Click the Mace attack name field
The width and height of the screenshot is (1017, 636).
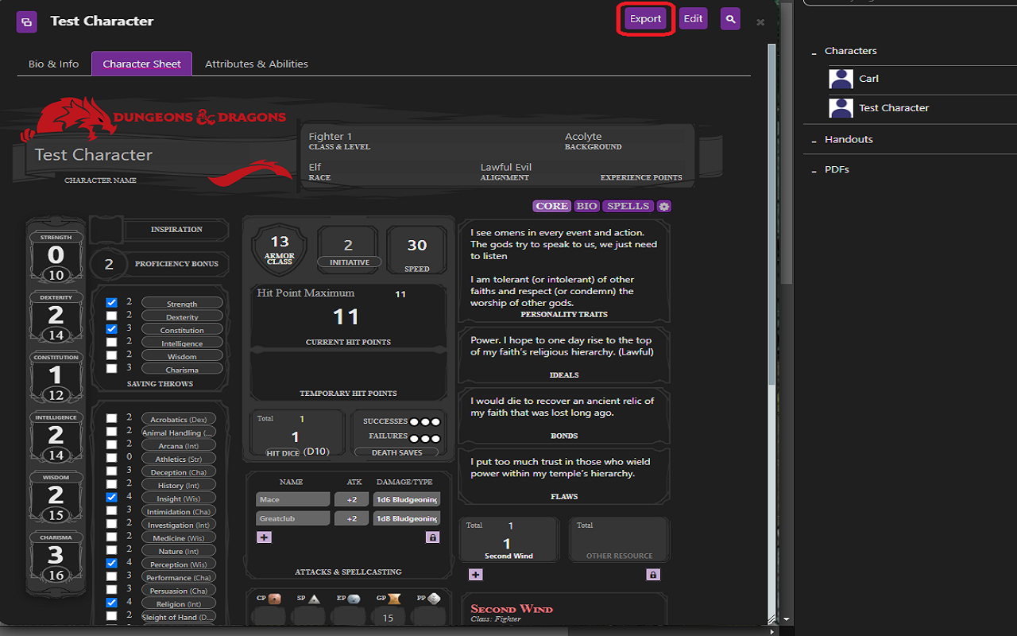292,498
